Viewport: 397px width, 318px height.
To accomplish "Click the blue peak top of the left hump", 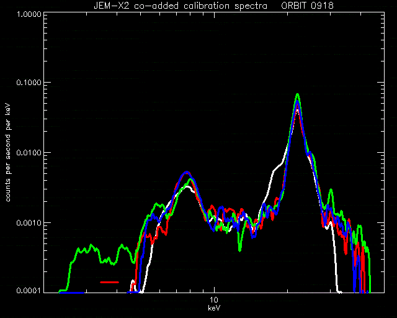I will 187,173.
